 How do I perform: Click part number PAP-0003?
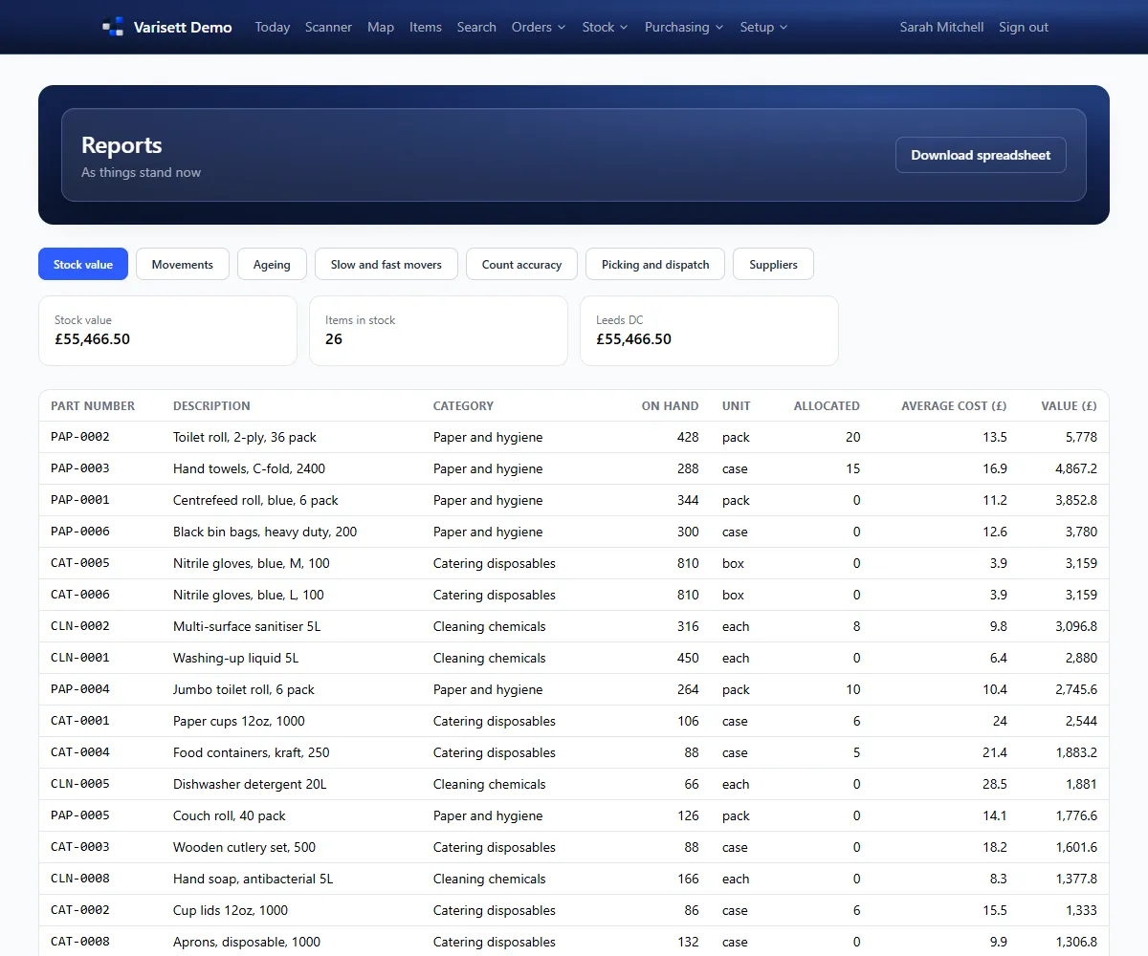[x=80, y=468]
